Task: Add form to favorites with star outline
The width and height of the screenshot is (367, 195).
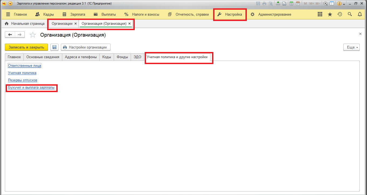Action: [33, 35]
